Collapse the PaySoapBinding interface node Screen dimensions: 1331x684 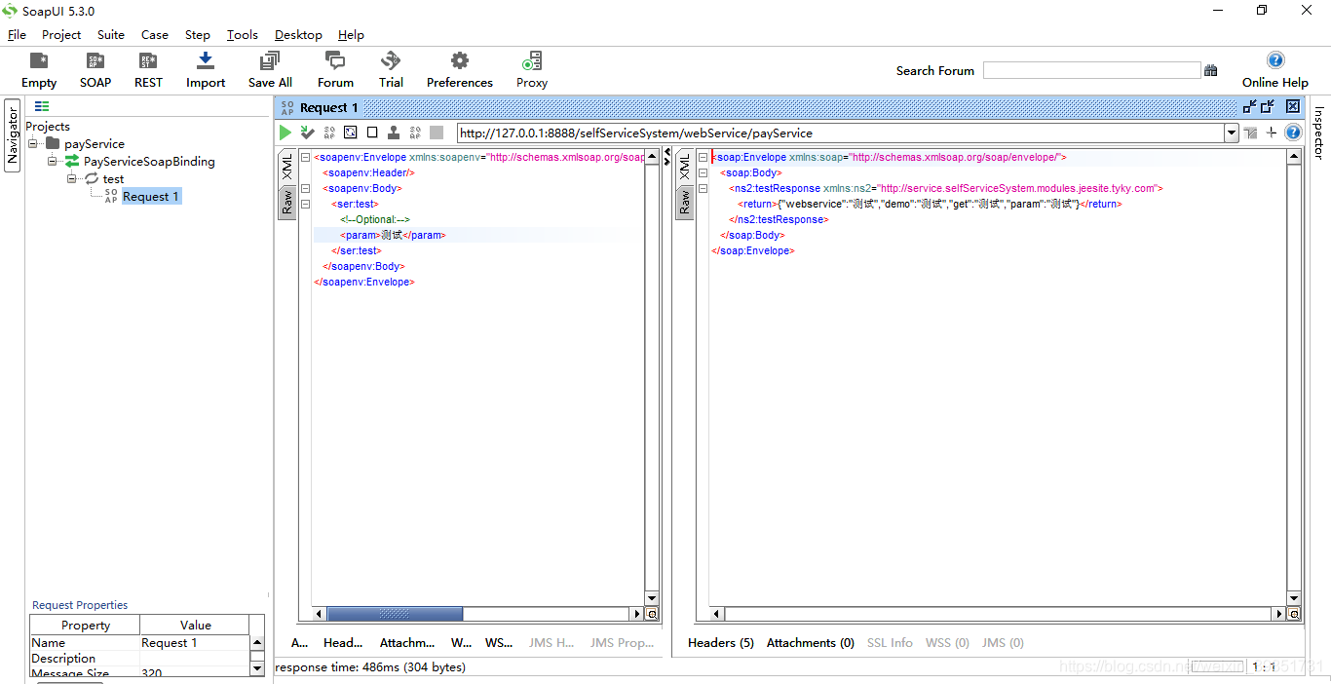52,162
